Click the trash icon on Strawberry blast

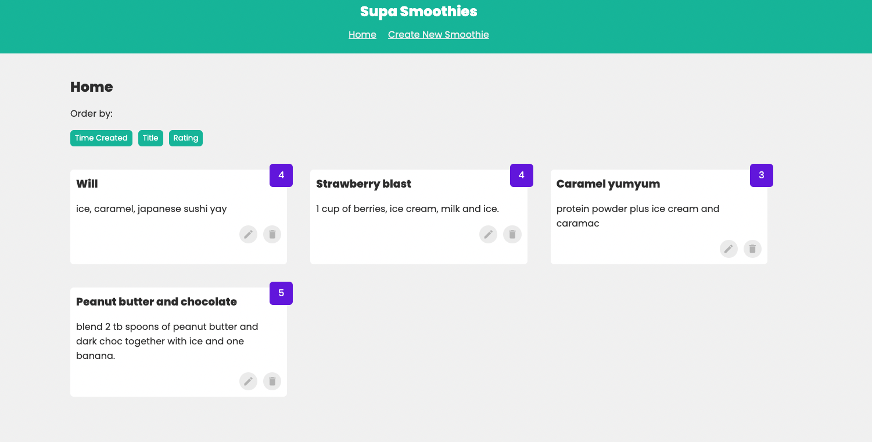tap(512, 235)
